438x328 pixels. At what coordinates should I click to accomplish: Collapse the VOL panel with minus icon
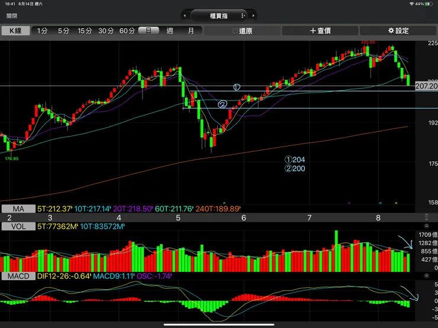(427, 226)
